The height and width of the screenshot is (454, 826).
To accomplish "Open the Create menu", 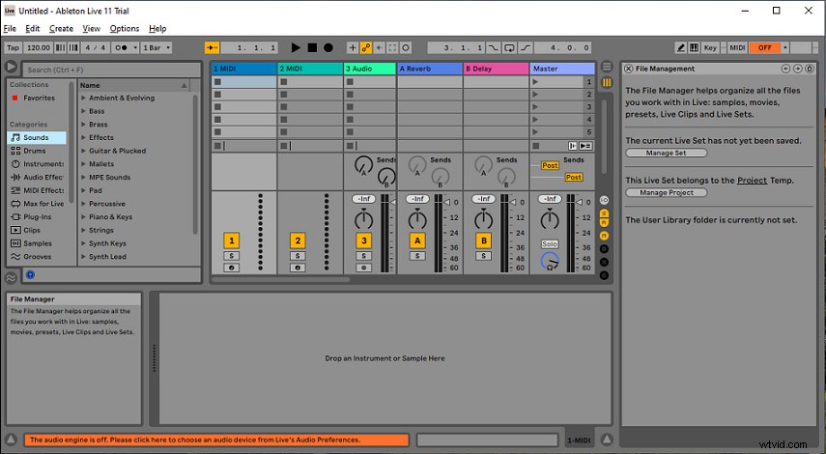I will pos(61,28).
